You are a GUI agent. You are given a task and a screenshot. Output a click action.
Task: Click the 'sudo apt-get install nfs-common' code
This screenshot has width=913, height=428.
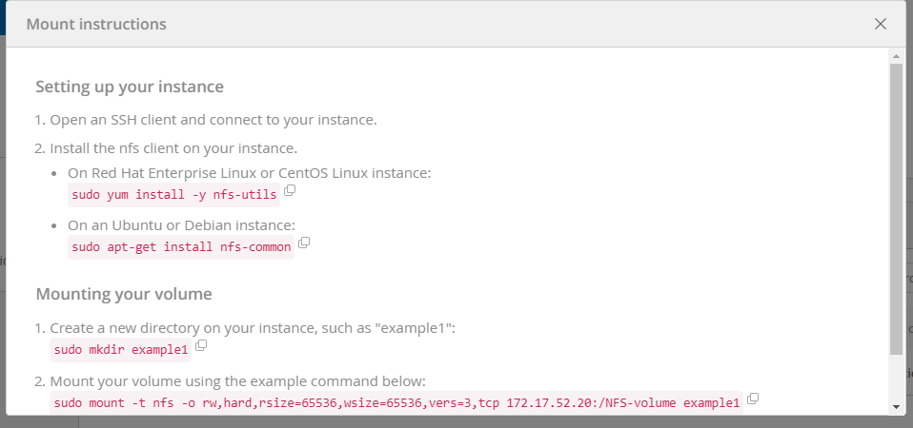[181, 247]
